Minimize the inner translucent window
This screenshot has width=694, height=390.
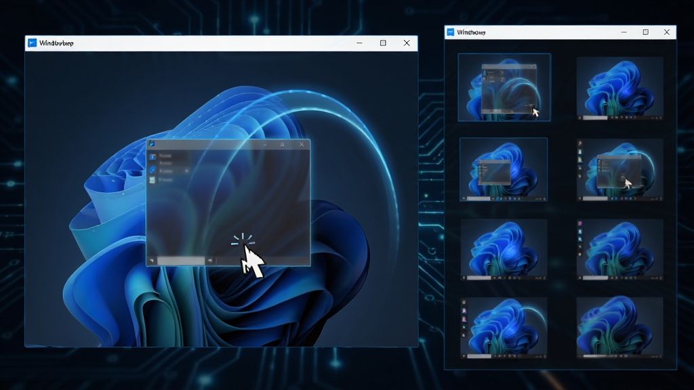point(265,145)
